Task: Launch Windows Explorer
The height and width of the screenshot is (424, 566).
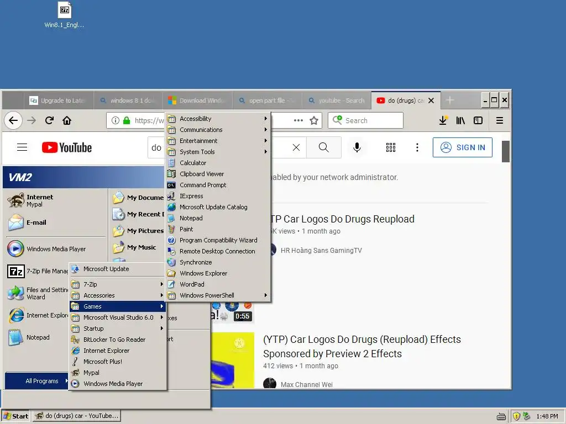Action: [218, 273]
